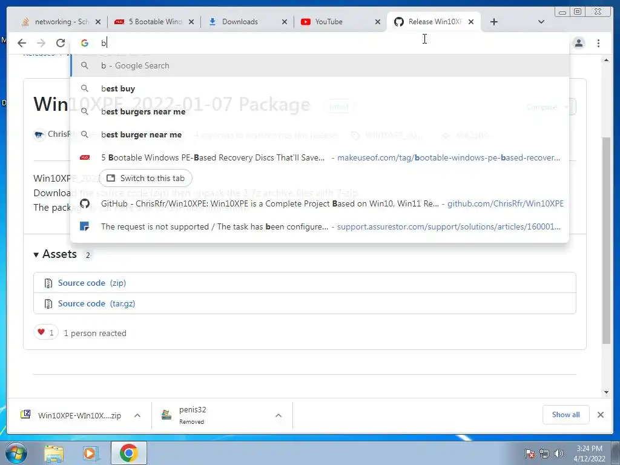Viewport: 620px width, 465px height.
Task: Open the Chrome profile avatar menu
Action: (x=579, y=43)
